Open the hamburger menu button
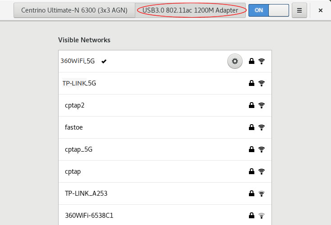331x225 pixels. [299, 10]
